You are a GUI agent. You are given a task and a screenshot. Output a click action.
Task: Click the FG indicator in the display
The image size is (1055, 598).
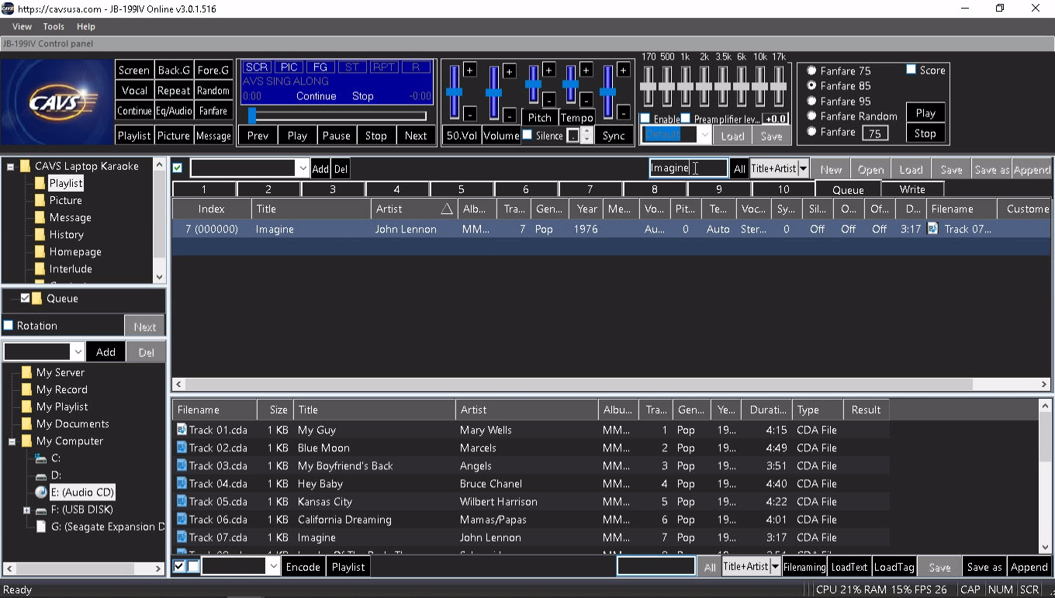pos(320,67)
